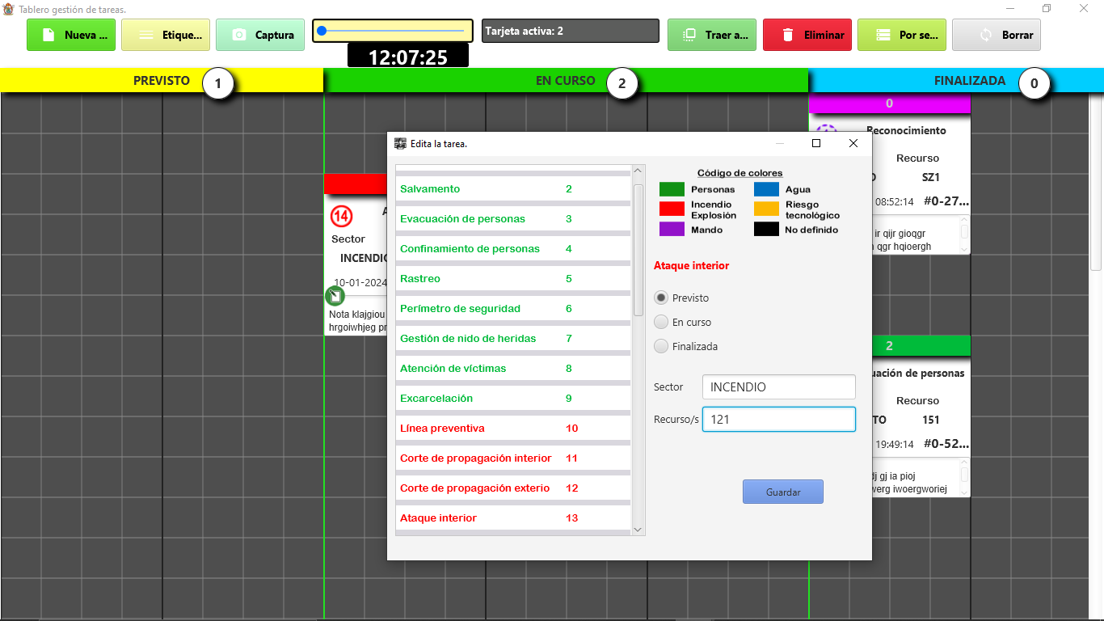Select the Previsto radio button

(661, 298)
